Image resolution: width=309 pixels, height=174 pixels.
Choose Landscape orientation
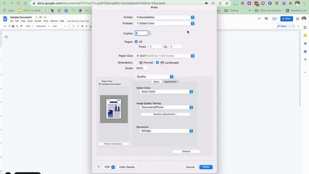[157, 62]
